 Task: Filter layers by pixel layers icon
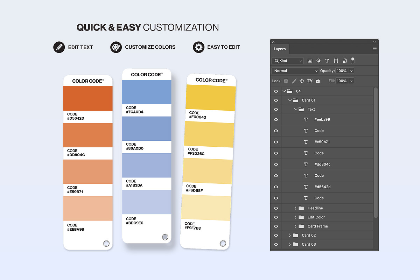pyautogui.click(x=310, y=61)
